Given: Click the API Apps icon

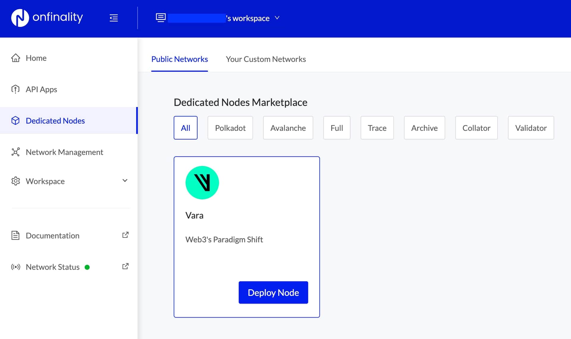Looking at the screenshot, I should [15, 89].
